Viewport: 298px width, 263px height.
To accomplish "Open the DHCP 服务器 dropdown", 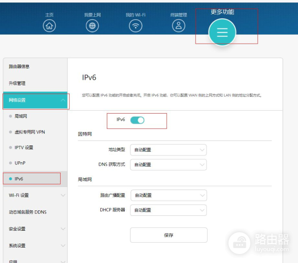I will [x=168, y=210].
